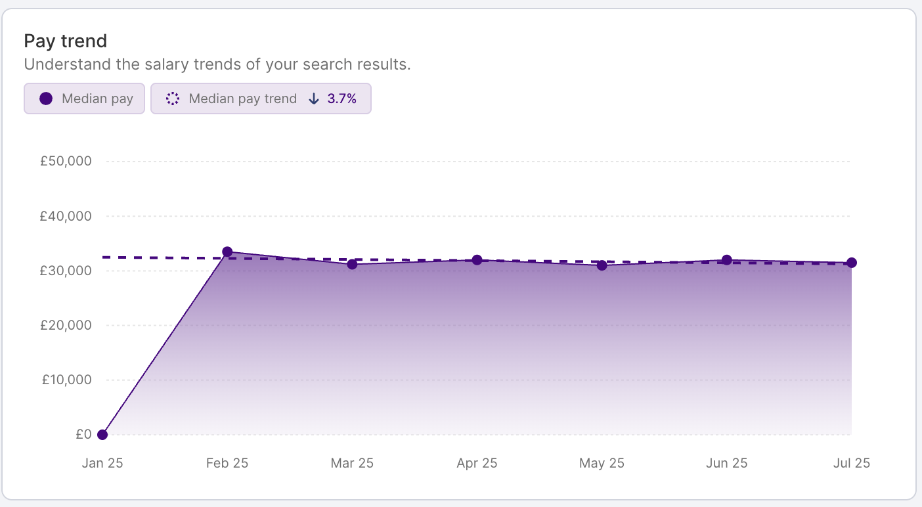Select the May 25 data point

coord(602,265)
